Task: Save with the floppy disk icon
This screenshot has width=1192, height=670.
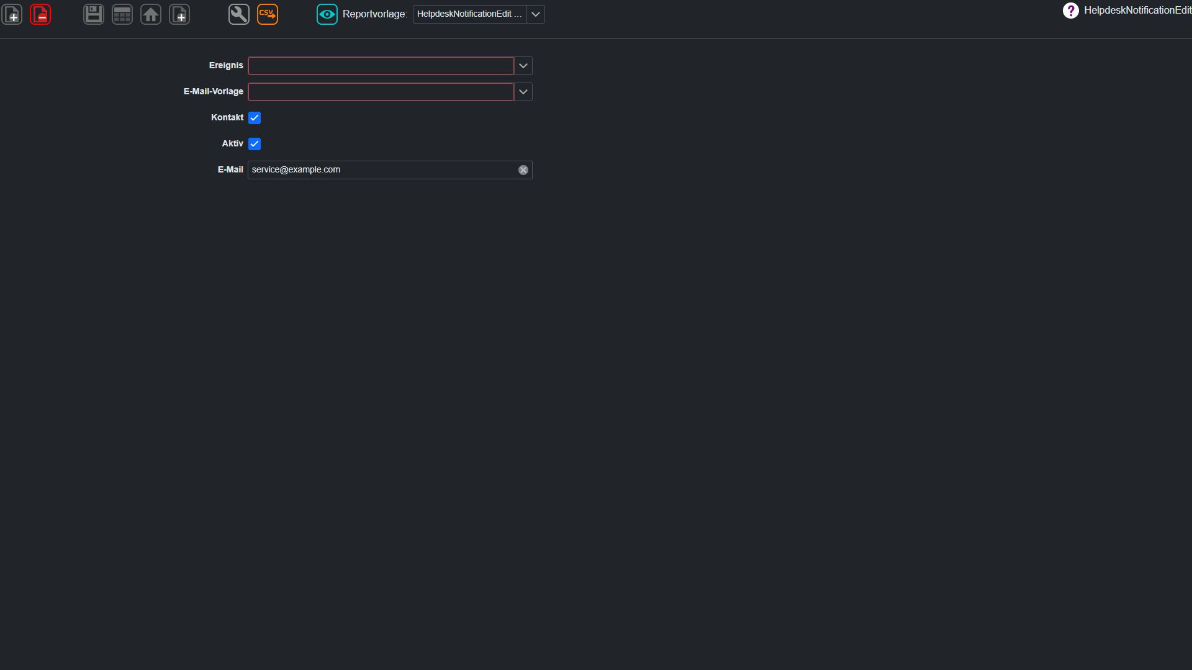Action: tap(94, 14)
